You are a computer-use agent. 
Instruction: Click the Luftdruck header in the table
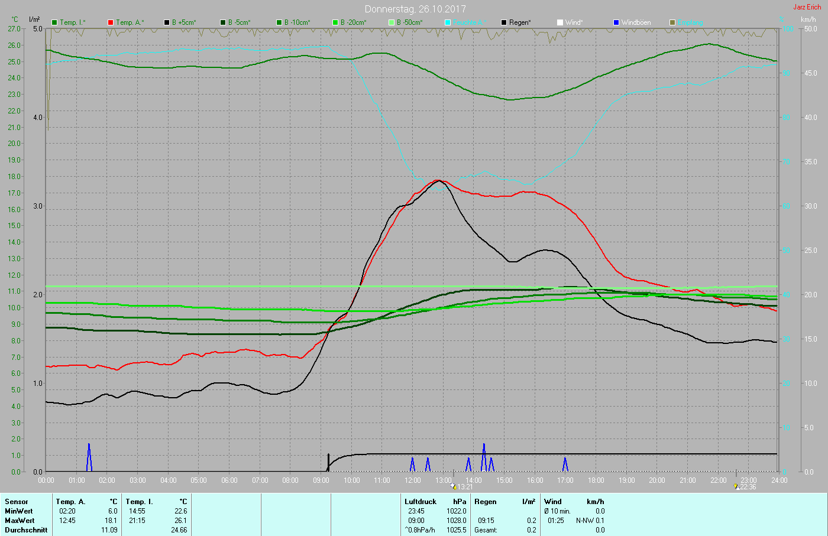point(421,502)
